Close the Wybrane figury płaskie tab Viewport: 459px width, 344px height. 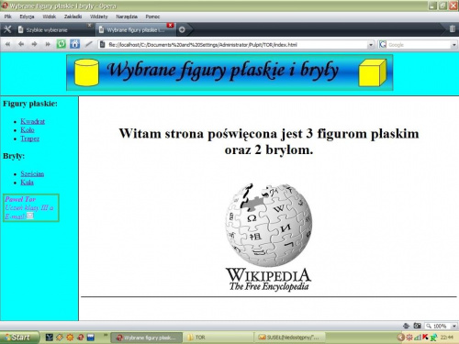171,25
